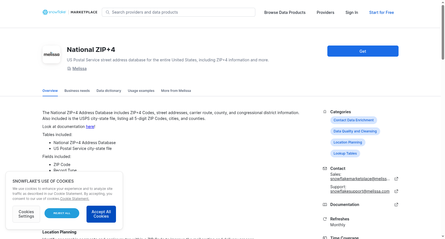
Task: Click the Categories bookmark icon
Action: pyautogui.click(x=325, y=112)
